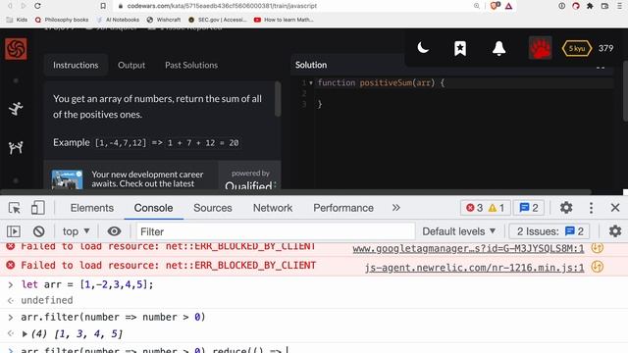Open DevTools Network tab
The image size is (628, 353).
(x=273, y=208)
